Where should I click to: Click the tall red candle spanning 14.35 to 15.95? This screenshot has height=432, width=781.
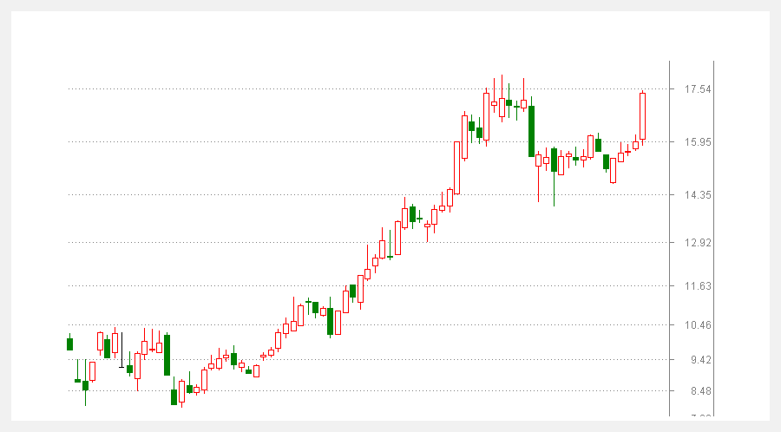(x=456, y=167)
